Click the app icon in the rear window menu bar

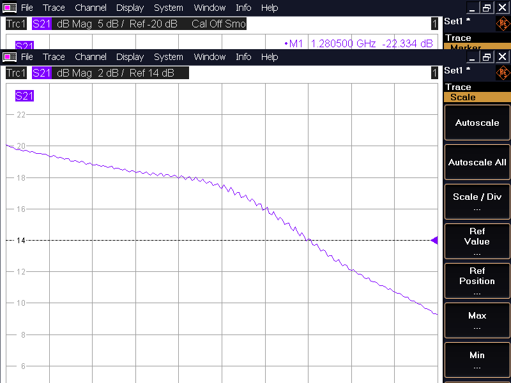(10, 8)
